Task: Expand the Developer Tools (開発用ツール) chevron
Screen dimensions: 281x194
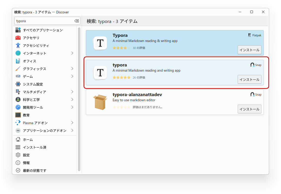Action: pyautogui.click(x=72, y=107)
